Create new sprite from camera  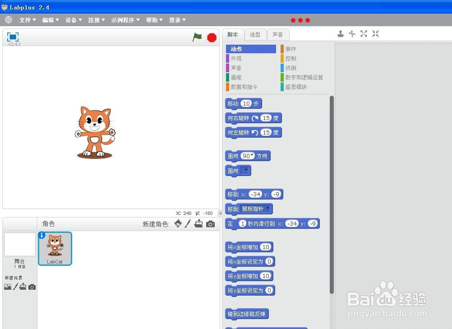(x=211, y=224)
